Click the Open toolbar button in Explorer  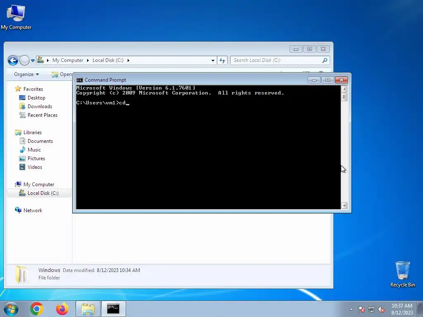(62, 74)
